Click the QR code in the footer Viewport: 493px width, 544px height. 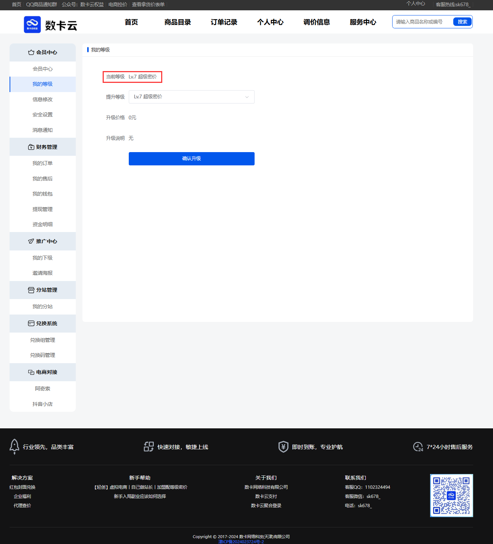pyautogui.click(x=451, y=495)
